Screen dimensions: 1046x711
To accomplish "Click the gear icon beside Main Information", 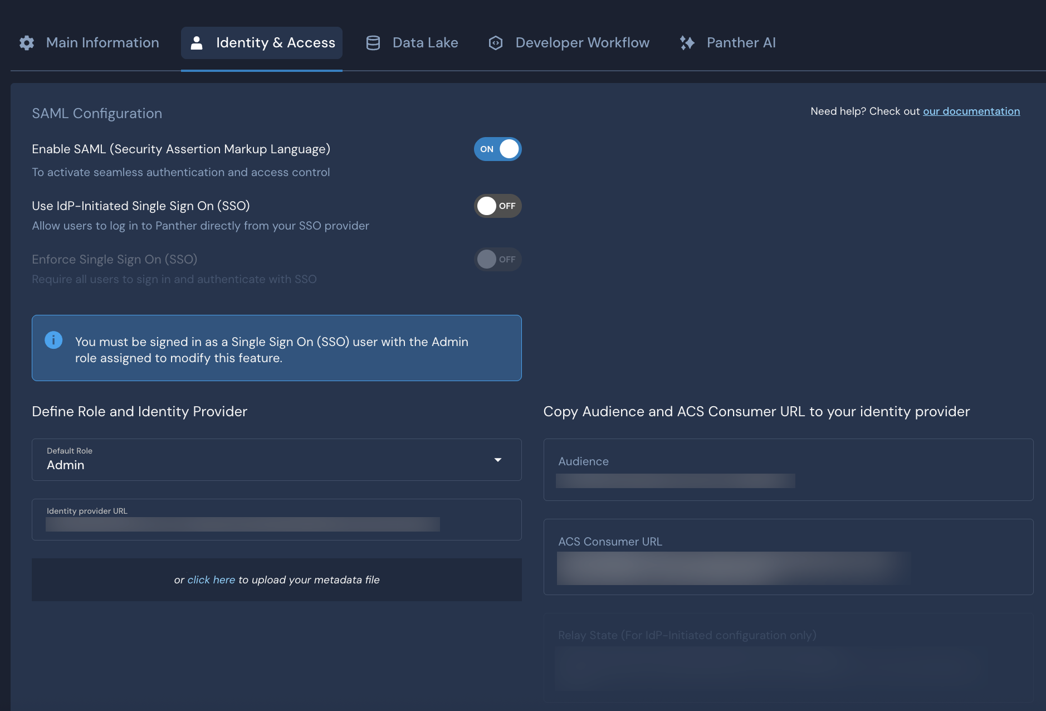I will (26, 42).
